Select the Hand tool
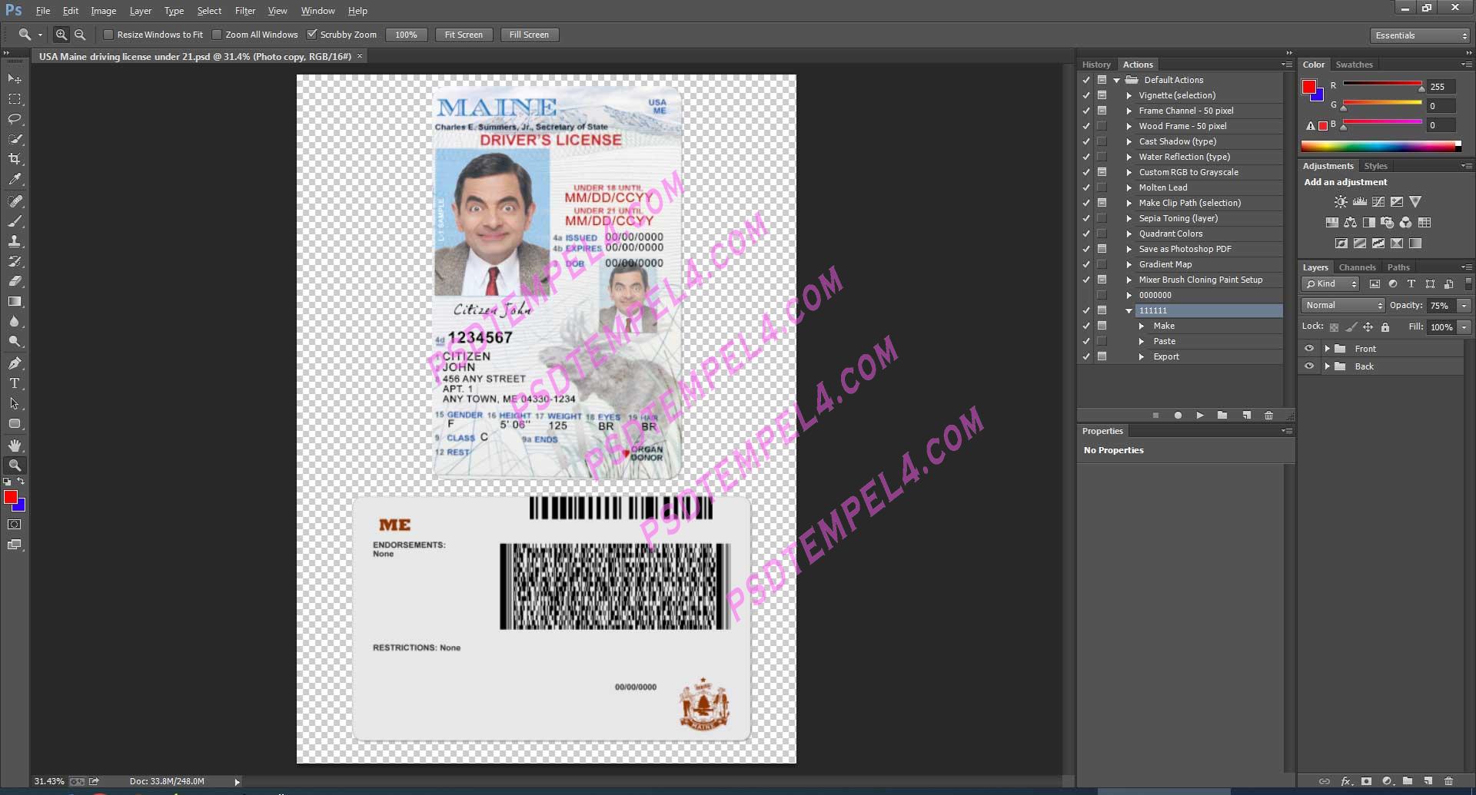The width and height of the screenshot is (1476, 795). [x=14, y=444]
